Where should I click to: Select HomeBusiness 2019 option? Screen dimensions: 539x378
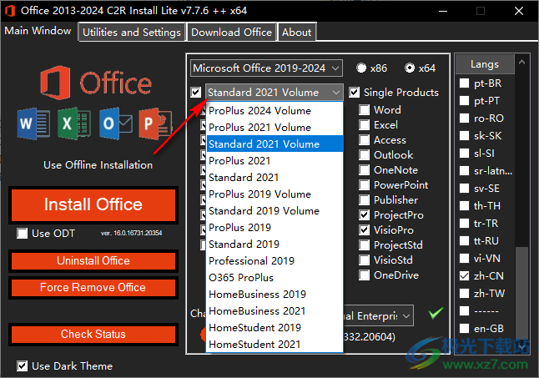click(275, 295)
